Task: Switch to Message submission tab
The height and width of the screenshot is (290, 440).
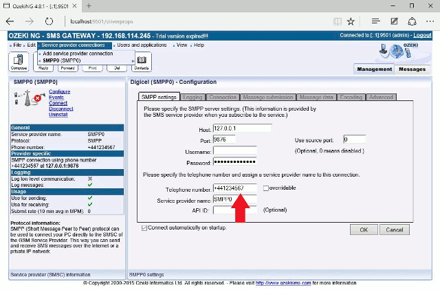Action: click(268, 98)
